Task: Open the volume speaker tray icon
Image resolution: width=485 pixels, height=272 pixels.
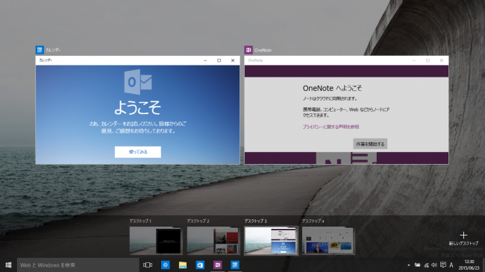Action: tap(434, 265)
